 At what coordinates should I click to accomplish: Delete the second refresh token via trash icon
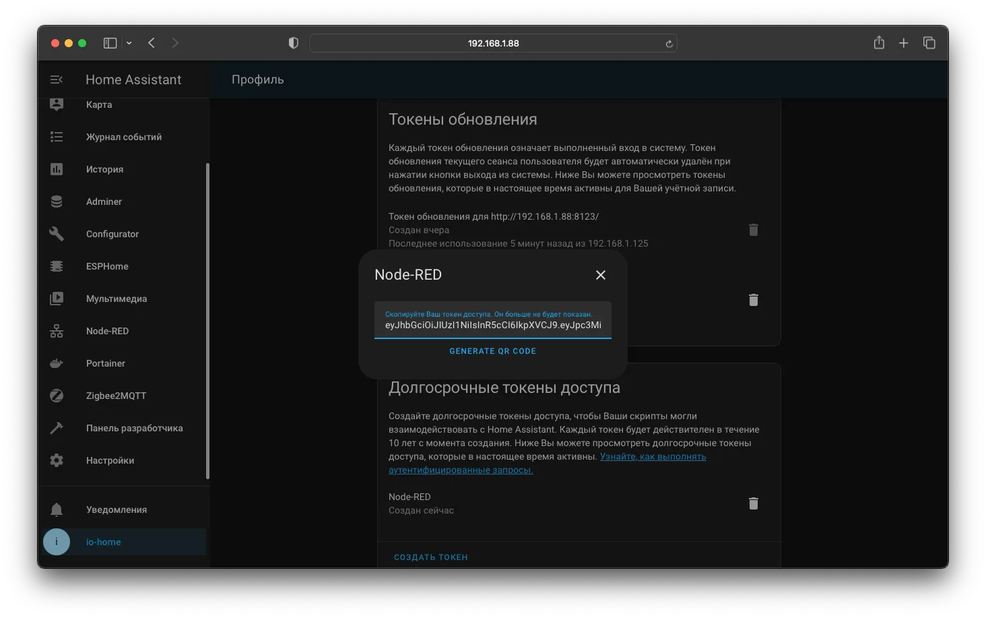[x=754, y=300]
